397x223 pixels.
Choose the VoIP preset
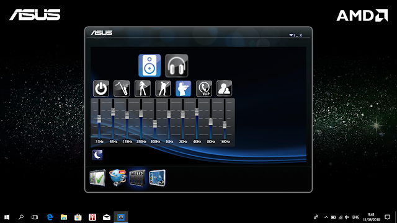pyautogui.click(x=204, y=89)
